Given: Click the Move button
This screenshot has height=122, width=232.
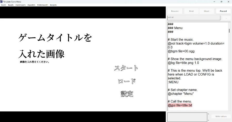Looking at the screenshot, I should (206, 11).
